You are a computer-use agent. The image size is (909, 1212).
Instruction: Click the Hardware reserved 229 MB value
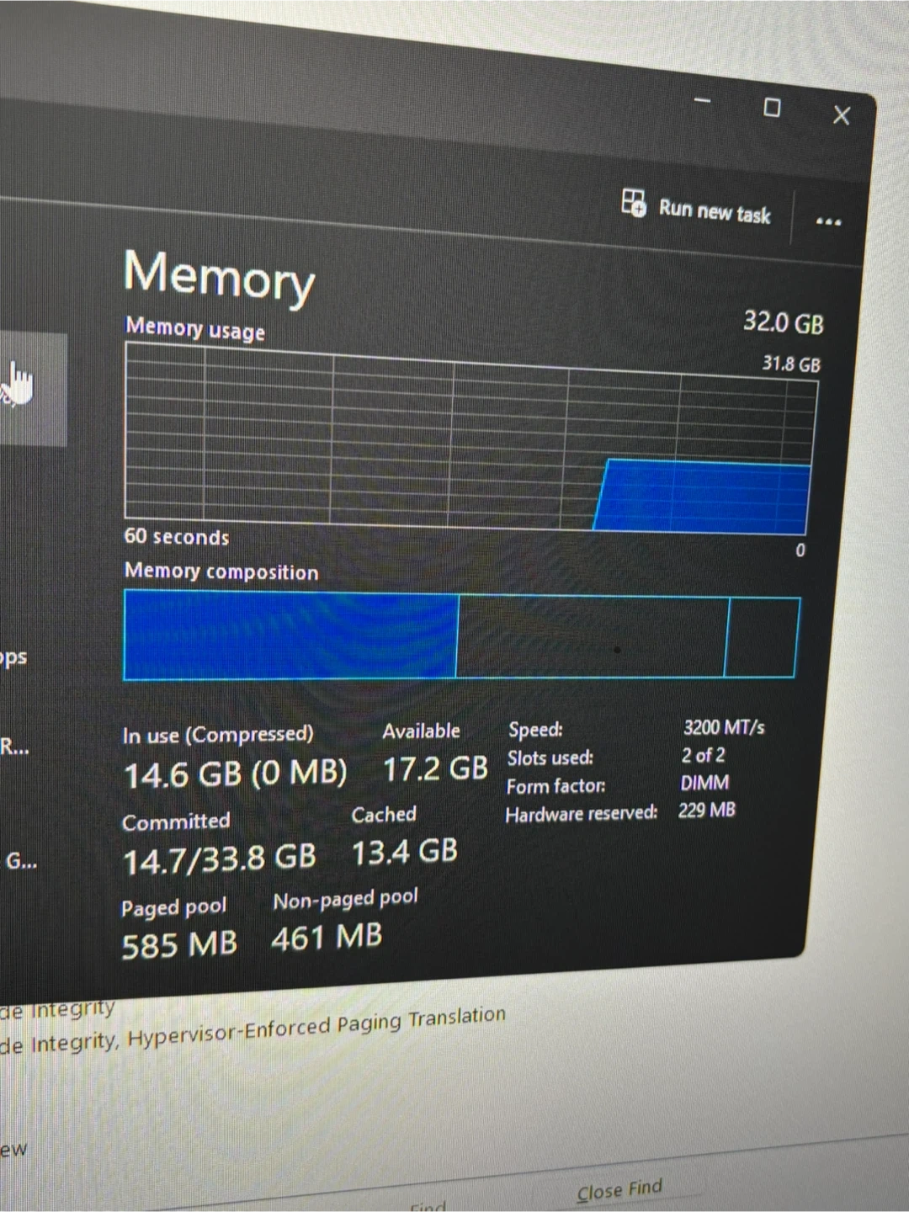(706, 811)
